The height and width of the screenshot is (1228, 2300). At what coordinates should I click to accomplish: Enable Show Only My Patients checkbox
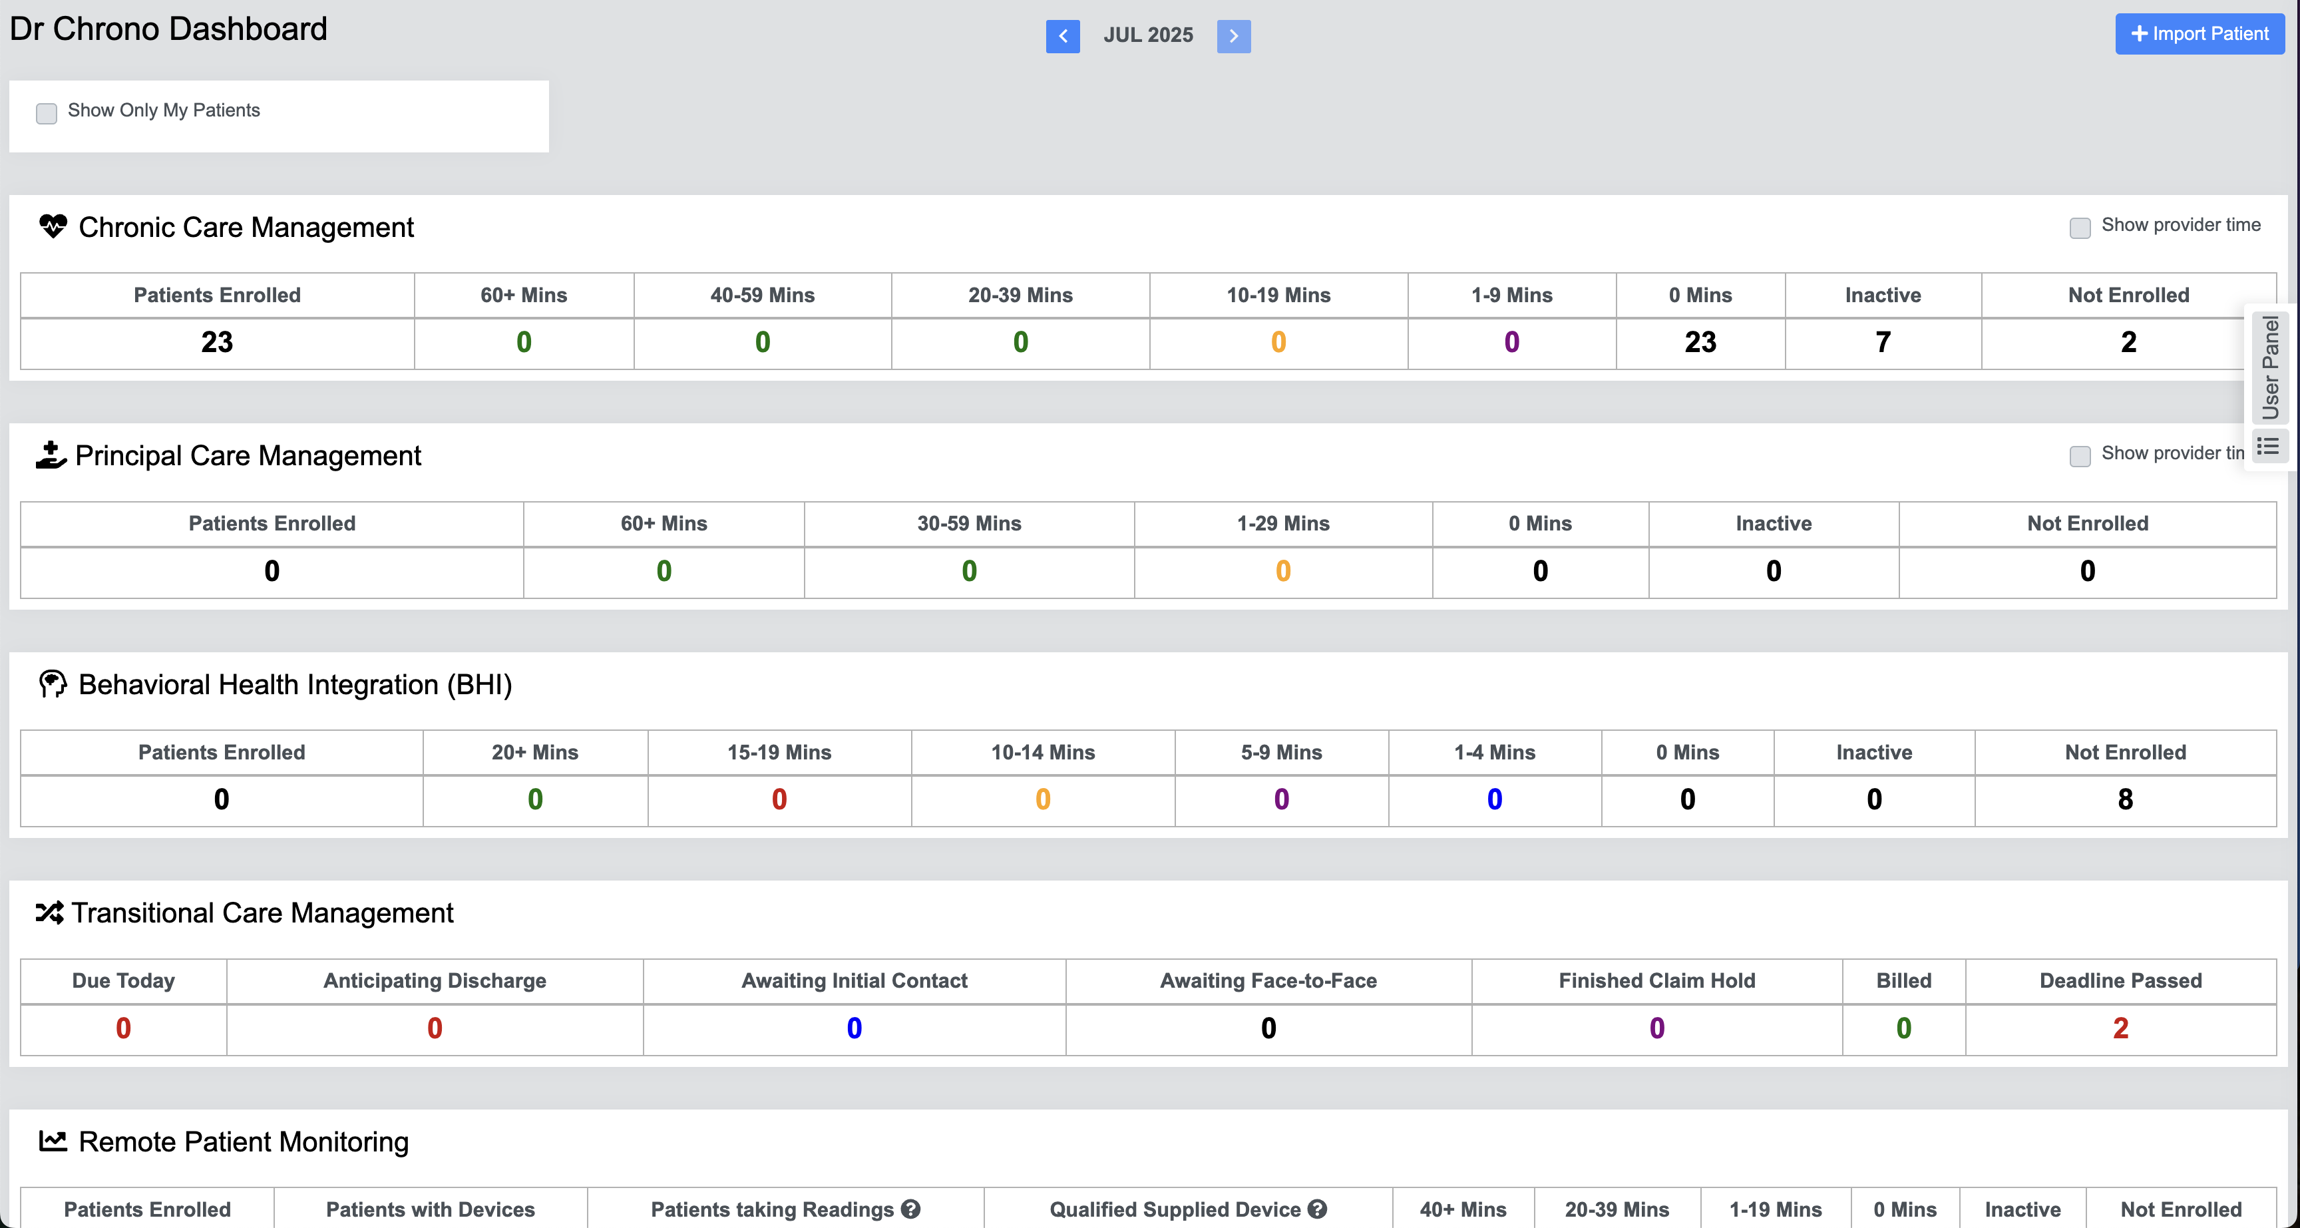pos(47,112)
